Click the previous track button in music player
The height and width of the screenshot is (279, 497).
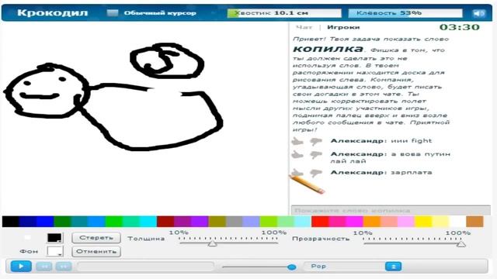tap(44, 267)
